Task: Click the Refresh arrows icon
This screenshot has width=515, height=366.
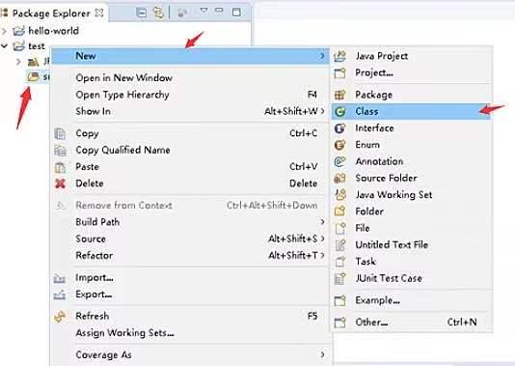Action: [x=60, y=317]
